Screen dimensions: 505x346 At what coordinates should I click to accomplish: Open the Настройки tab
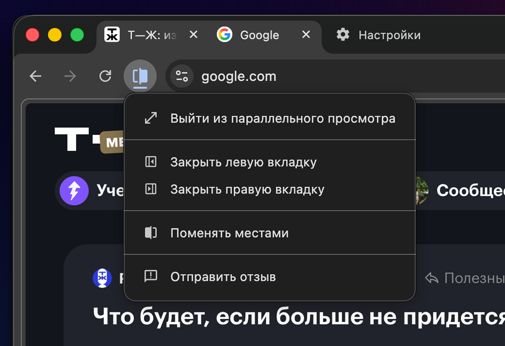(389, 35)
